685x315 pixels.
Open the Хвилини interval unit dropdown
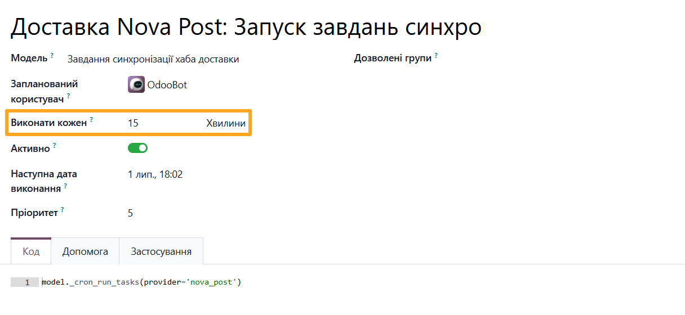point(226,123)
